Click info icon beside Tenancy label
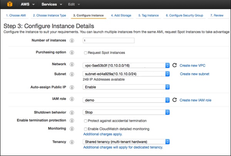Viewport: 231px width, 156px height. 72,142
